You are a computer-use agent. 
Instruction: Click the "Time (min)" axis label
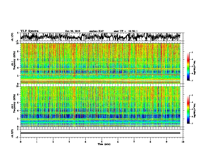point(104,144)
